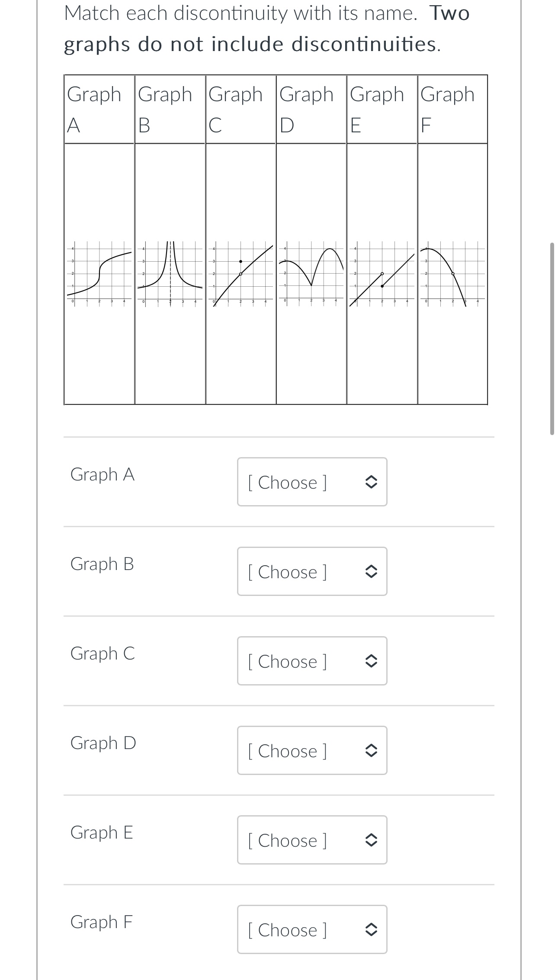Image resolution: width=558 pixels, height=980 pixels.
Task: Open the Graph F answer dropdown
Action: tap(312, 929)
